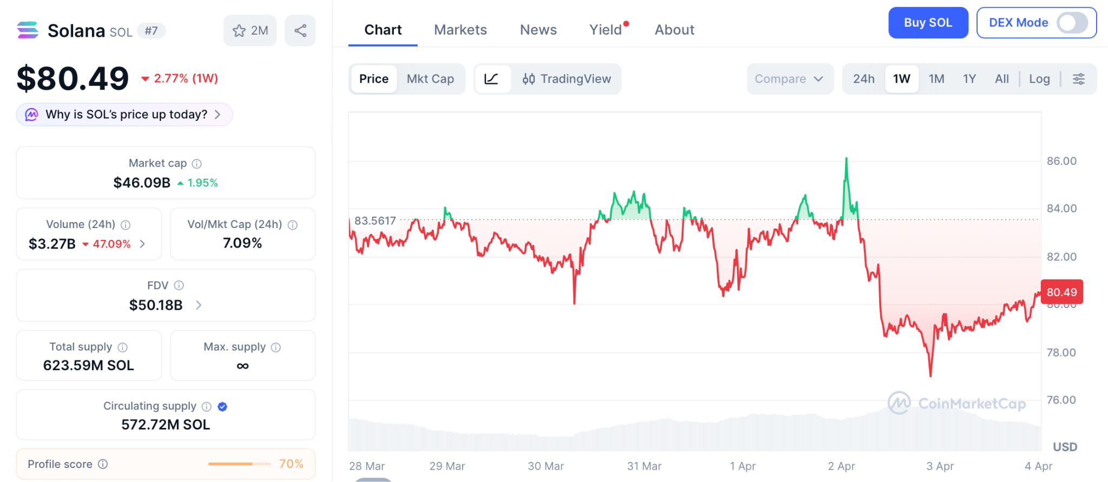Click the Volume (24h) info icon
This screenshot has height=482, width=1108.
tap(126, 225)
